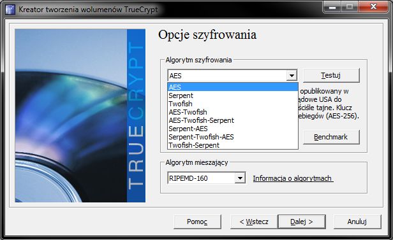Click the Testuj button
Screen dimensions: 393x240
tap(331, 75)
